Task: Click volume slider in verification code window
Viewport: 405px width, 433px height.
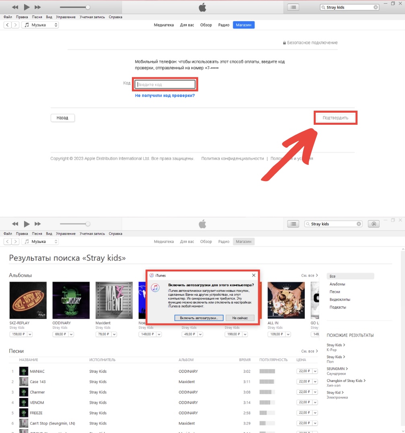Action: 74,8
